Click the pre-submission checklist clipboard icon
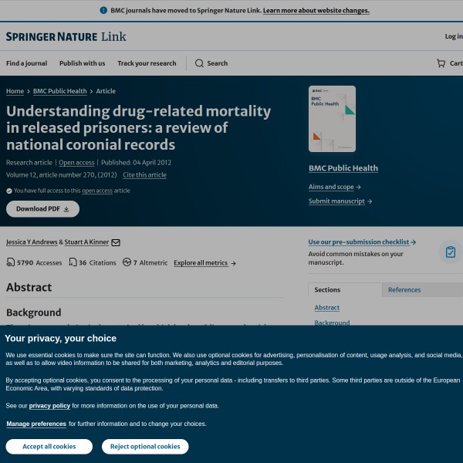The height and width of the screenshot is (463, 463). point(450,252)
